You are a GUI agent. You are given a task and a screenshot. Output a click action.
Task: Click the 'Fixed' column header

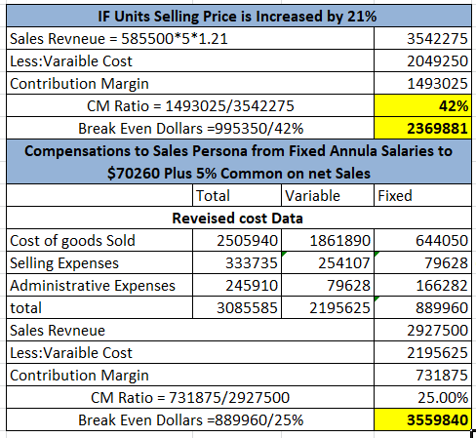click(422, 195)
